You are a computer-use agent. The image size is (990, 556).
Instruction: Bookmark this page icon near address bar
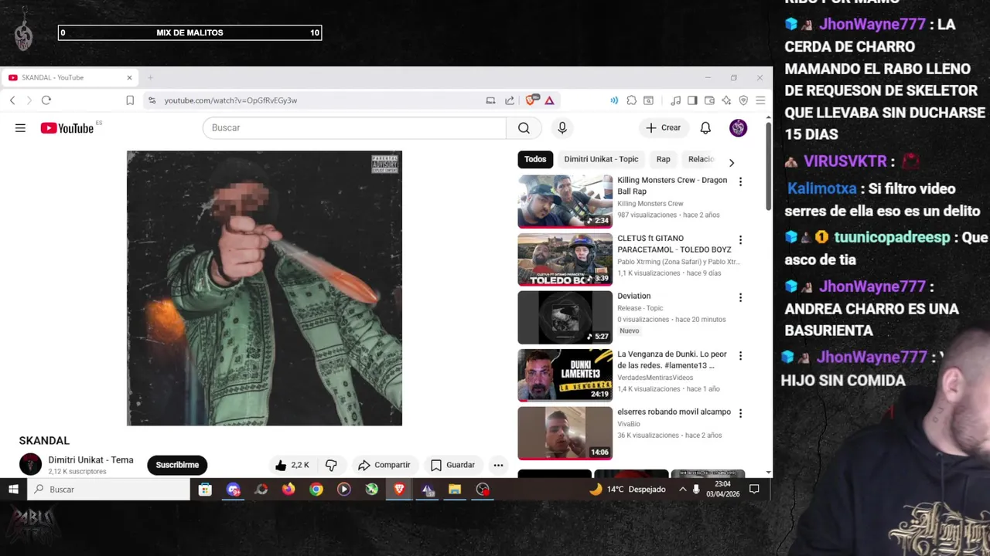click(130, 100)
